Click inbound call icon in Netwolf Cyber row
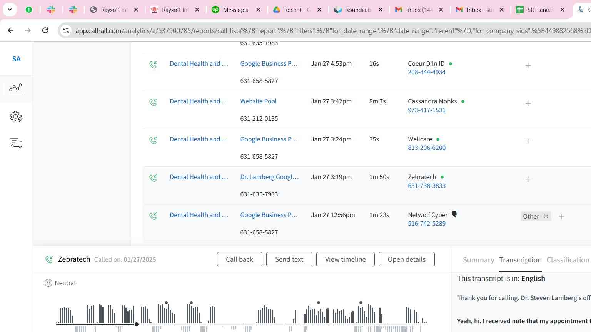This screenshot has width=591, height=332. 153,216
